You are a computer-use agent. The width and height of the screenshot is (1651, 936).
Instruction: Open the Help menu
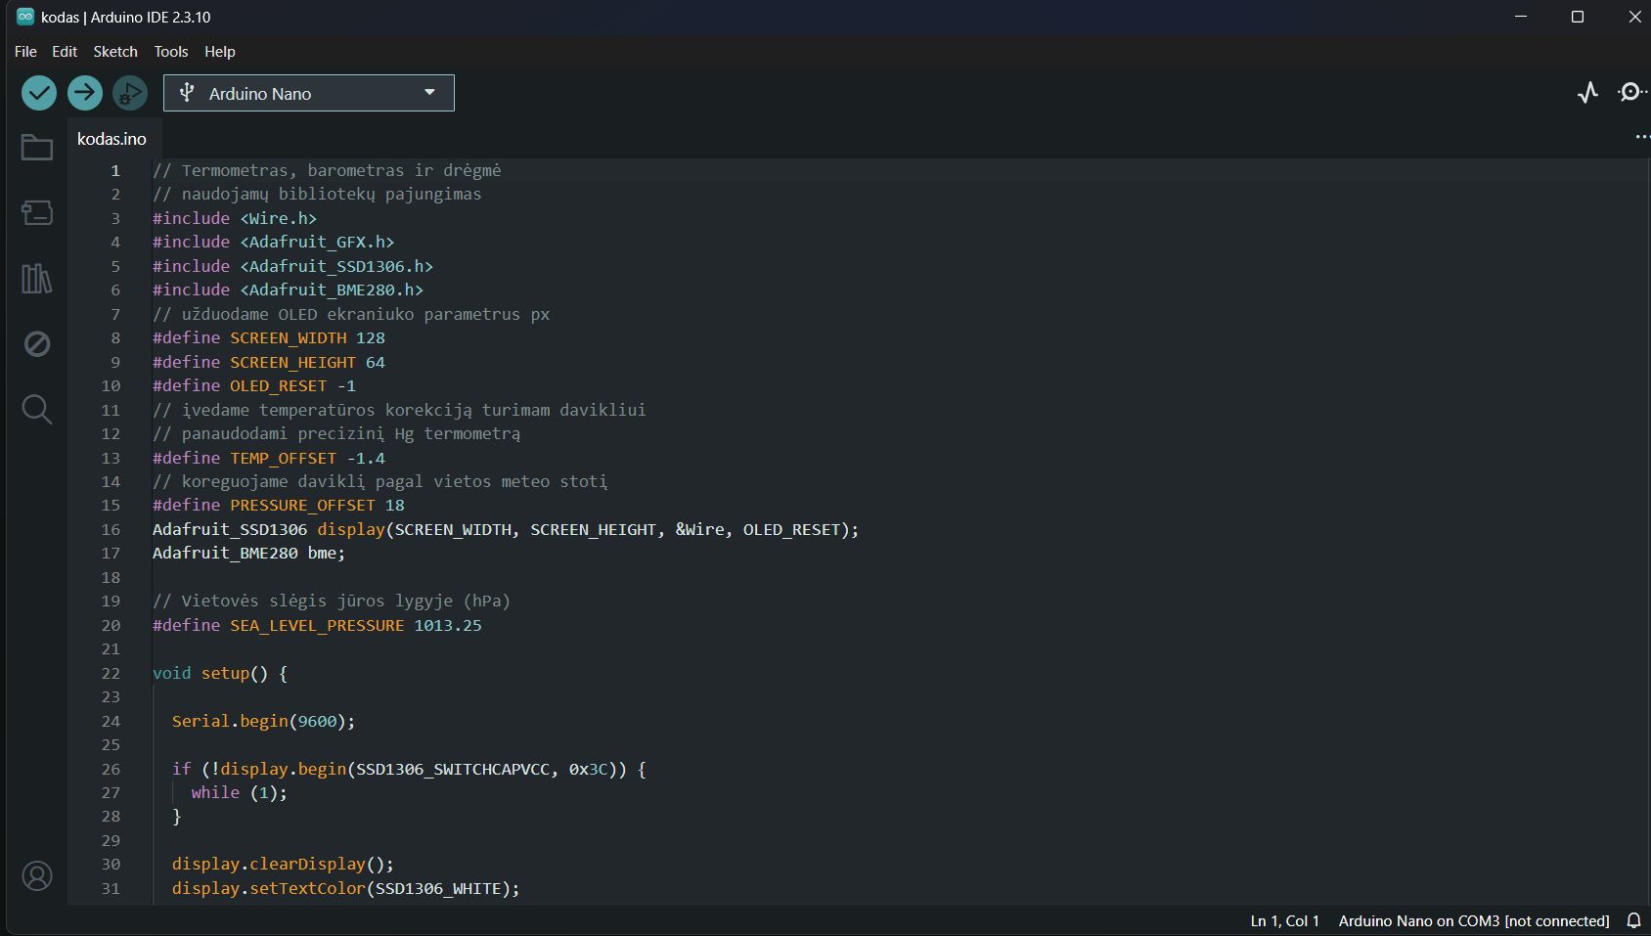[220, 52]
